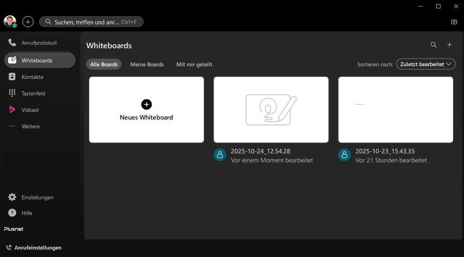Image resolution: width=464 pixels, height=257 pixels.
Task: Open your profile avatar picture
Action: click(9, 22)
